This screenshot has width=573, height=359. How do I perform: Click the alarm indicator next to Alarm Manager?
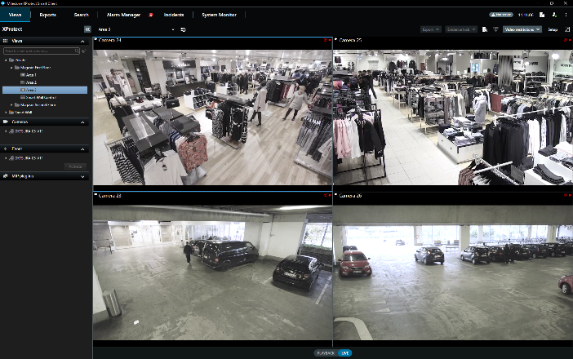click(x=151, y=15)
